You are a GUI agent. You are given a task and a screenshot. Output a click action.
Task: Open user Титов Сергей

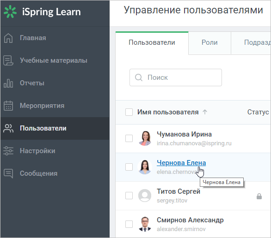pyautogui.click(x=179, y=191)
